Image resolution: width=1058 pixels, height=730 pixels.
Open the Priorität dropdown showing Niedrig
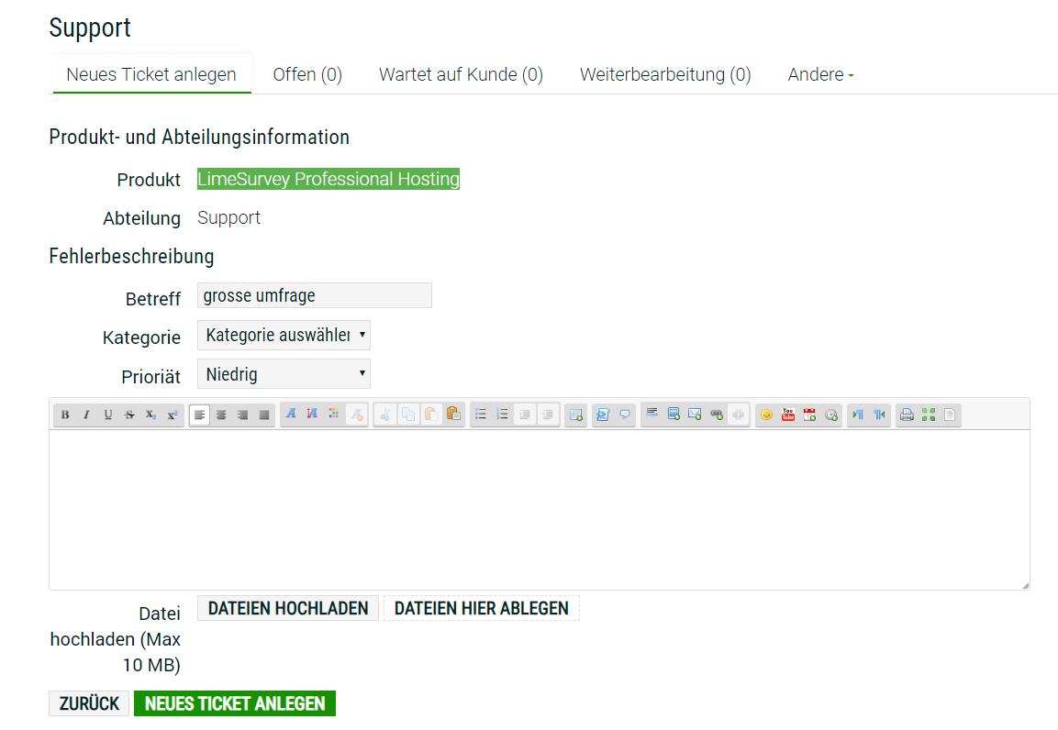point(284,374)
